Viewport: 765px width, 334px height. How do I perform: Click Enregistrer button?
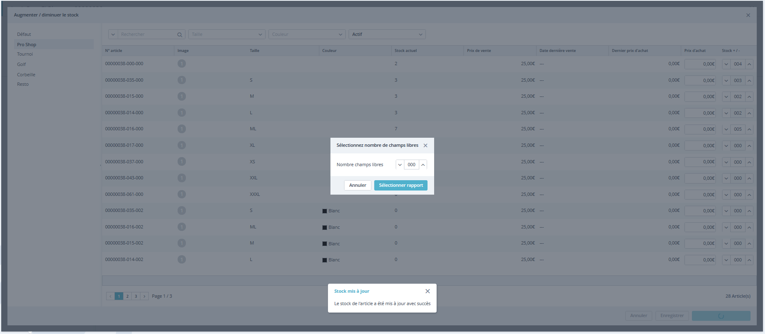tap(672, 316)
